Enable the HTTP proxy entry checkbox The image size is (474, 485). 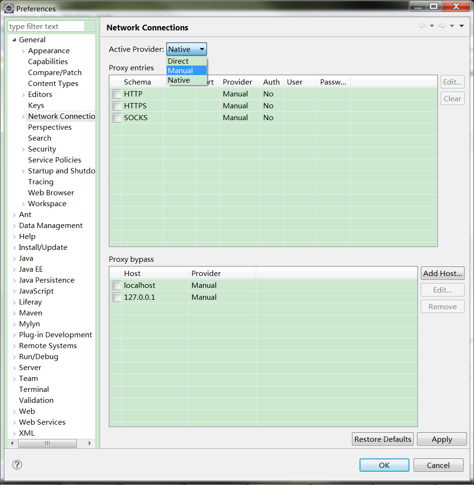[117, 94]
